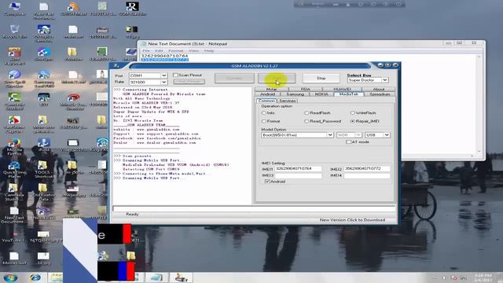The width and height of the screenshot is (503, 283).
Task: Click the Start button under cursor highlight
Action: click(x=277, y=78)
